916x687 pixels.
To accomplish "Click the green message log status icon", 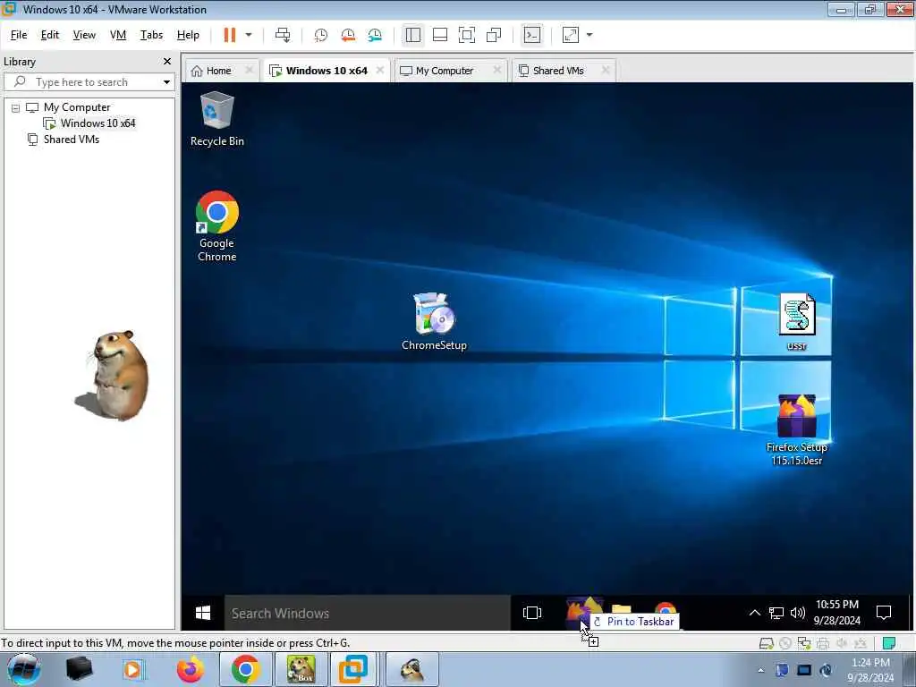I will point(888,644).
